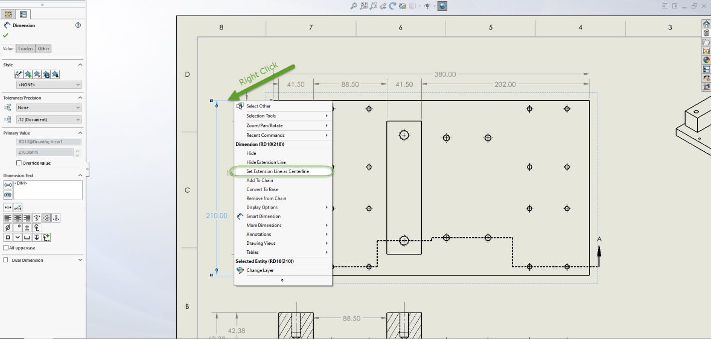711x339 pixels.
Task: Insert square symbol
Action: [x=8, y=237]
